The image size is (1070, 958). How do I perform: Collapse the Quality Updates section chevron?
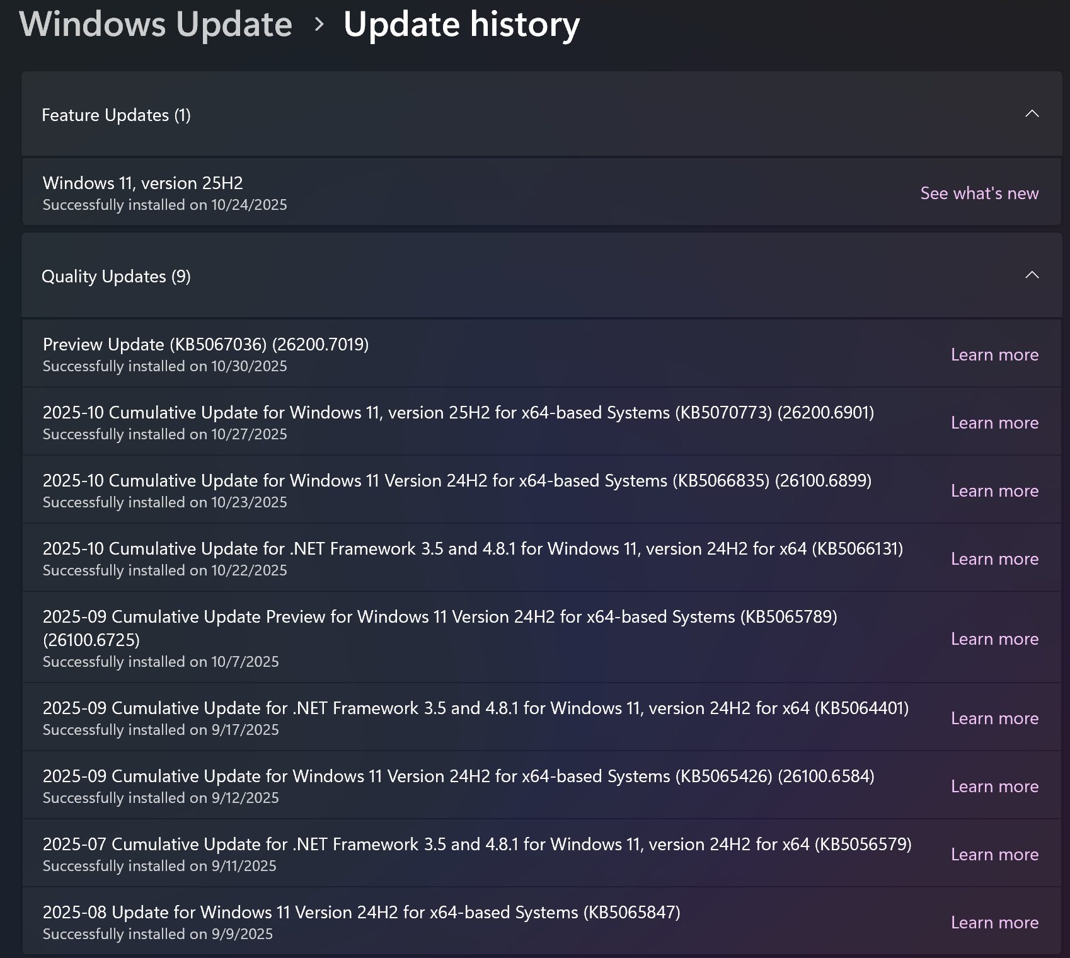(1032, 275)
